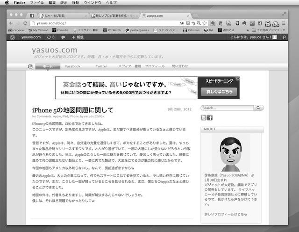299x232 pixels.
Task: Open the 問い合わせ navigation item
Action: pyautogui.click(x=180, y=66)
